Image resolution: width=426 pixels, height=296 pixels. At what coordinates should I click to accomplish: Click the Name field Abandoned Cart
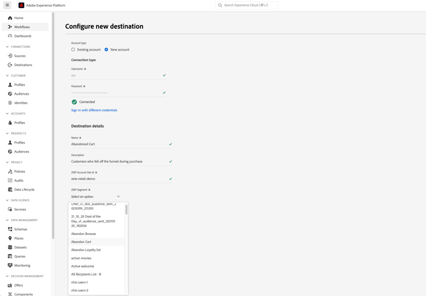click(122, 144)
